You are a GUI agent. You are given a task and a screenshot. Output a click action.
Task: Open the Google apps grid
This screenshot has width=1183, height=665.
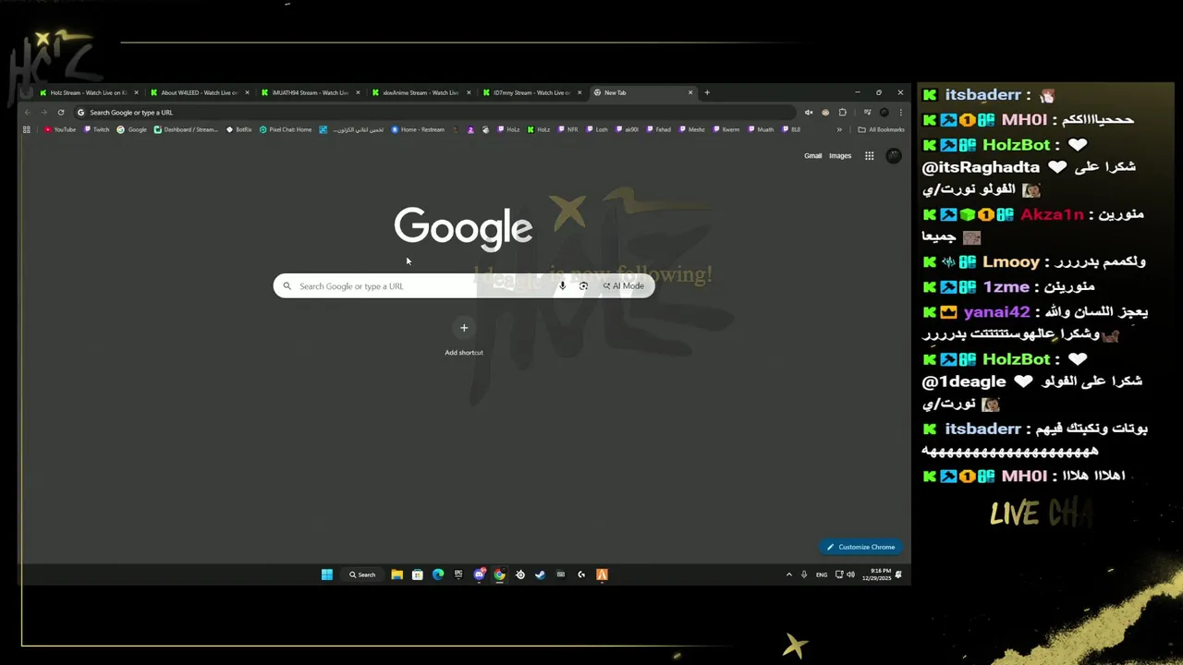pos(869,156)
